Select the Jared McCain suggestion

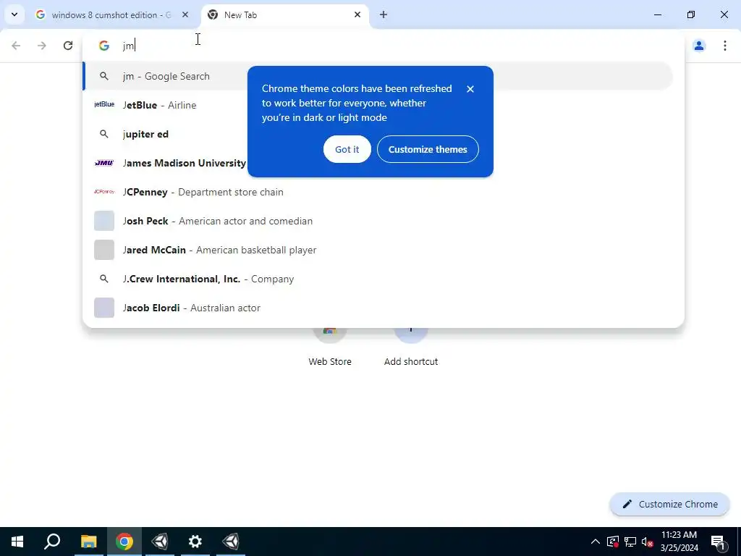pos(384,250)
